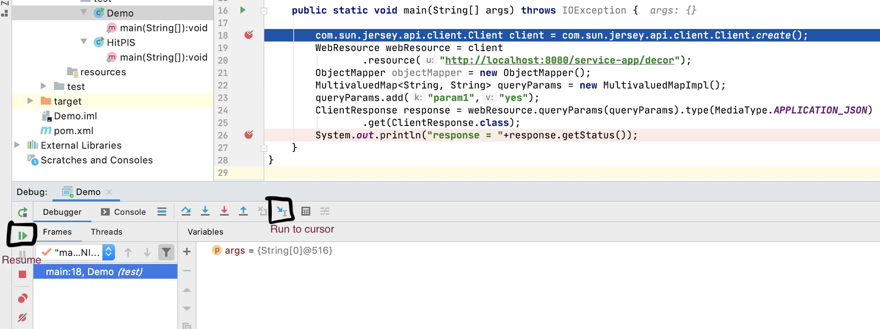Click the IOException text on line 16

(594, 10)
